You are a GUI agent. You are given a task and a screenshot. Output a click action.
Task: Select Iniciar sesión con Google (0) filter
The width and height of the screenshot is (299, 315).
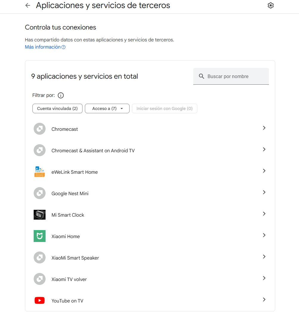click(165, 108)
